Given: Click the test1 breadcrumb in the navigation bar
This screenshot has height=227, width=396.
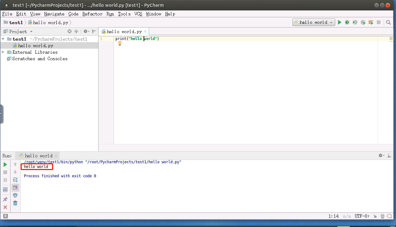Looking at the screenshot, I should click(13, 23).
